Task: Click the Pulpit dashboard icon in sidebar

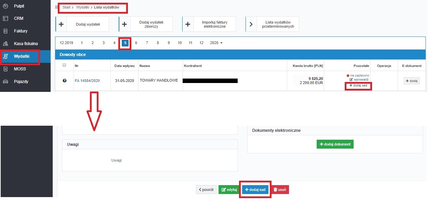Action: [5, 6]
